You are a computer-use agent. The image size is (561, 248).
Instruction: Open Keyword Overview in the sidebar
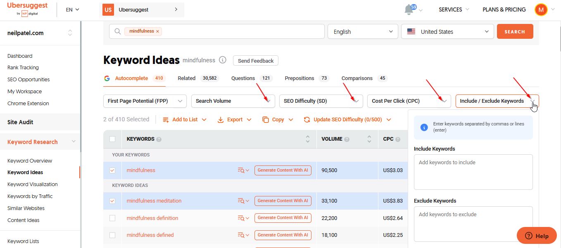(30, 161)
